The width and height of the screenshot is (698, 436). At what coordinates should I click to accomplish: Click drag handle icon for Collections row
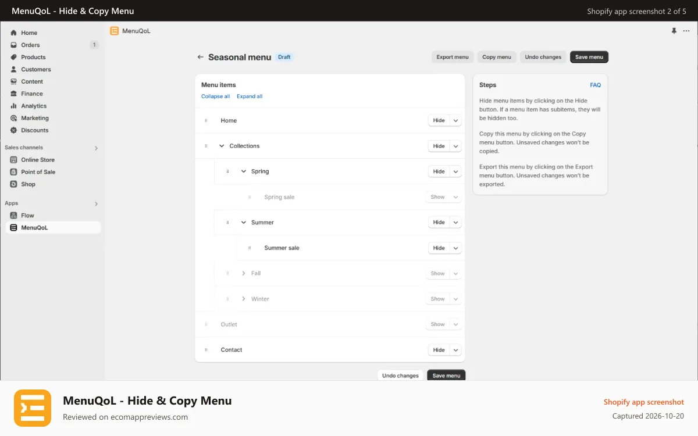[206, 146]
